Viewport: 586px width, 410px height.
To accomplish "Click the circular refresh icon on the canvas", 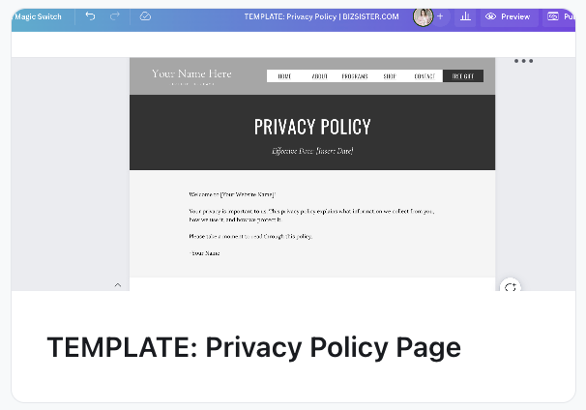I will coord(511,287).
